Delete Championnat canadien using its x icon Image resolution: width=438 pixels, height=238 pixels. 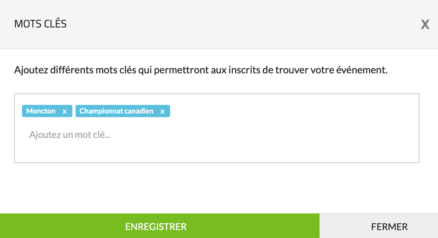162,111
